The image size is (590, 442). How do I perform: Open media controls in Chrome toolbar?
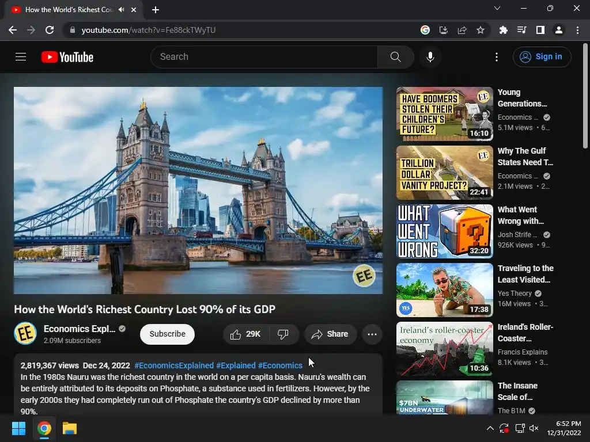[521, 30]
